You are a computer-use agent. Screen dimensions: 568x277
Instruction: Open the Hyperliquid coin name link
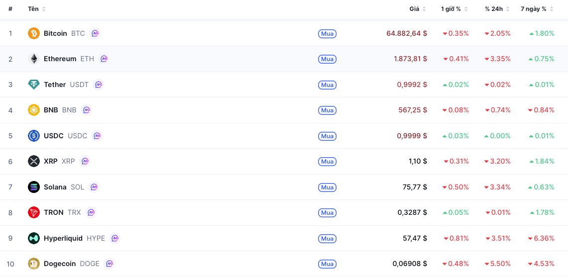tap(63, 238)
